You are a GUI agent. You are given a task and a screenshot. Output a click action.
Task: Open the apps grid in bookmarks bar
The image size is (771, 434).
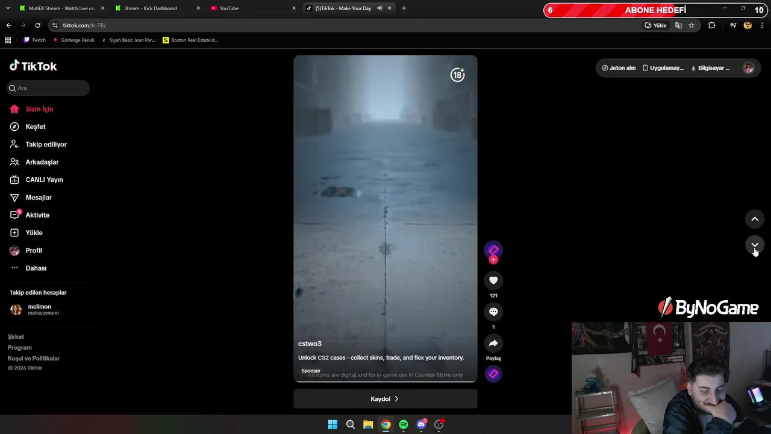pos(8,40)
